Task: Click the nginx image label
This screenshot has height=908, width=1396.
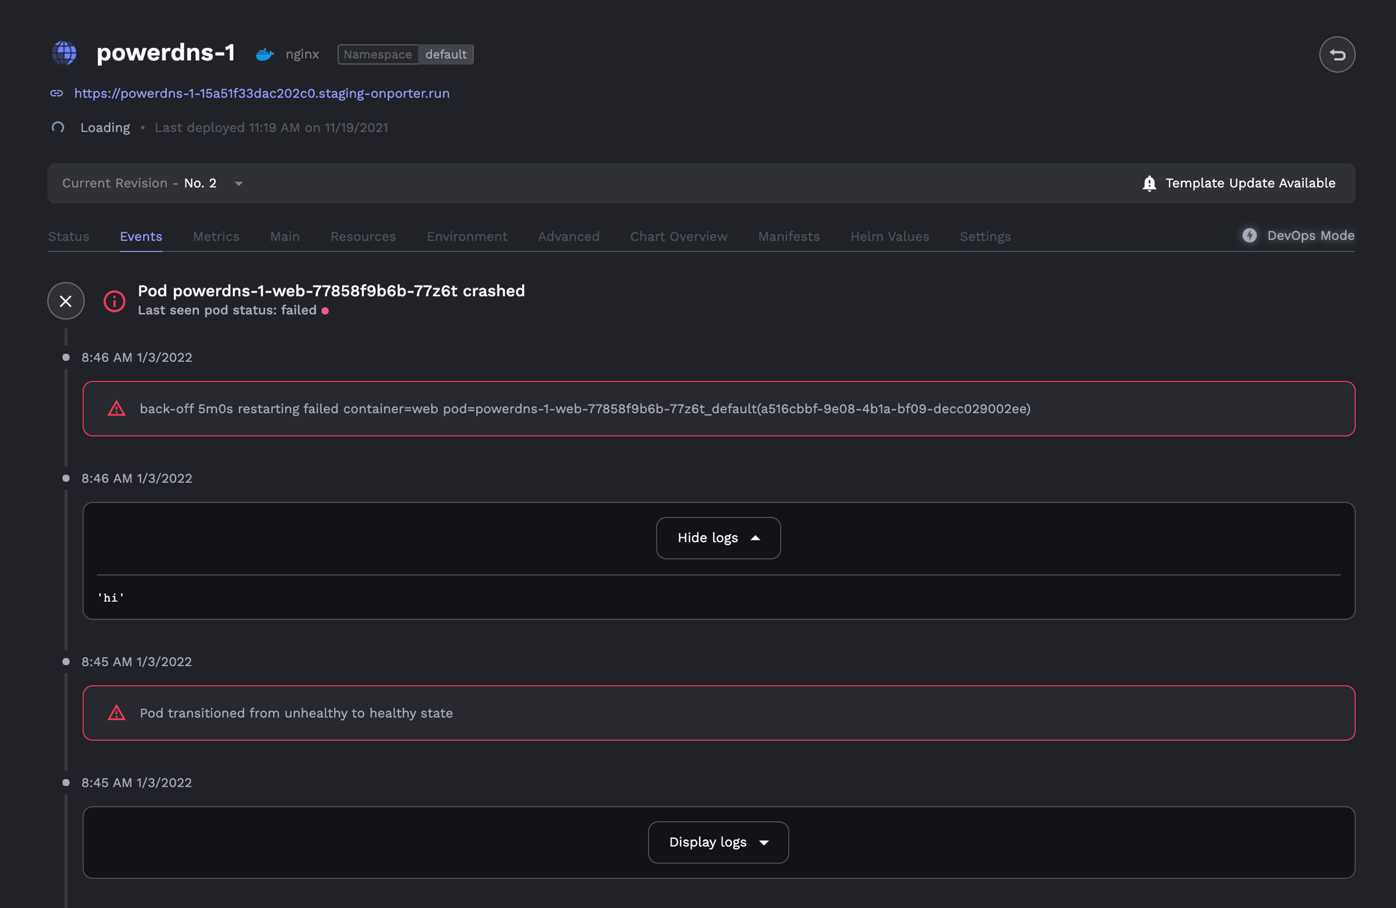Action: point(302,54)
